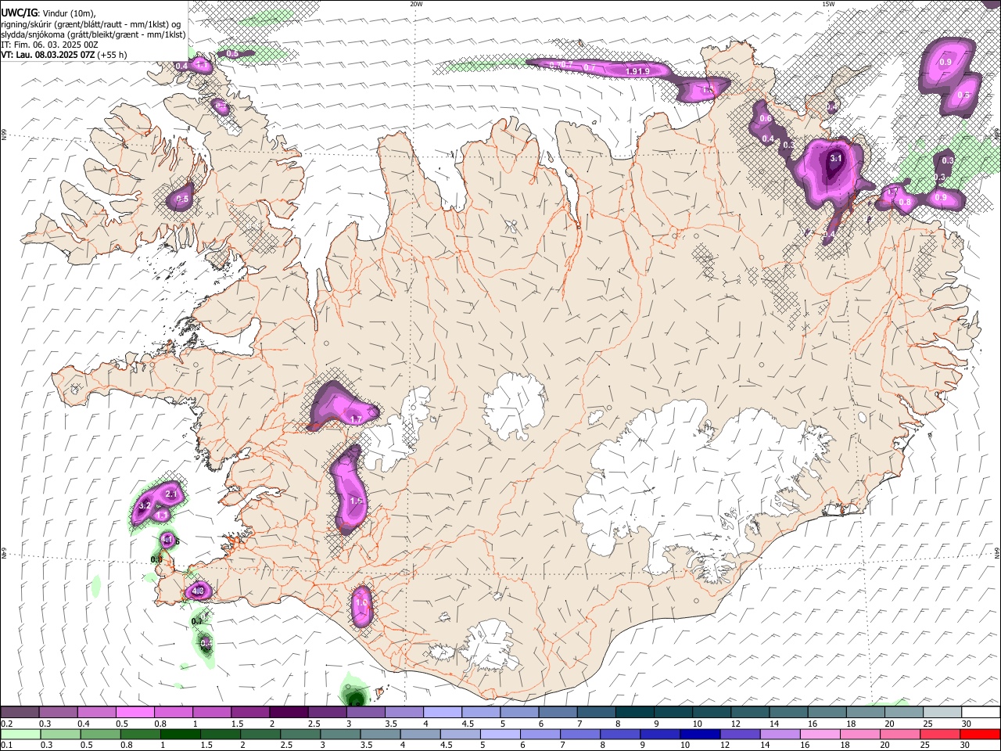Screen dimensions: 1001x751
Task: Click the 20W longitude label
Action: (416, 4)
